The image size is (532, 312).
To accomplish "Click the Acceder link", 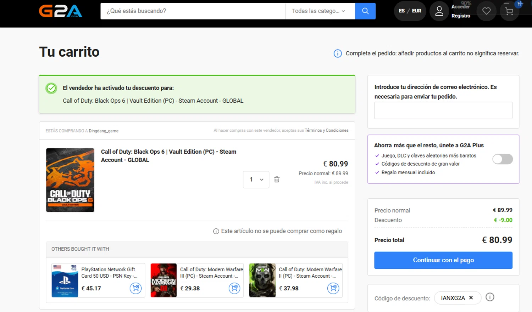I will click(x=460, y=6).
